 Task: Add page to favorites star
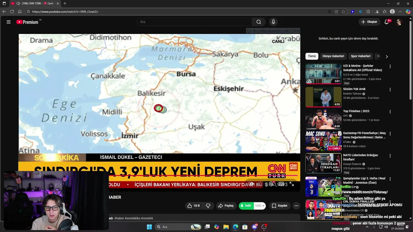(x=343, y=12)
